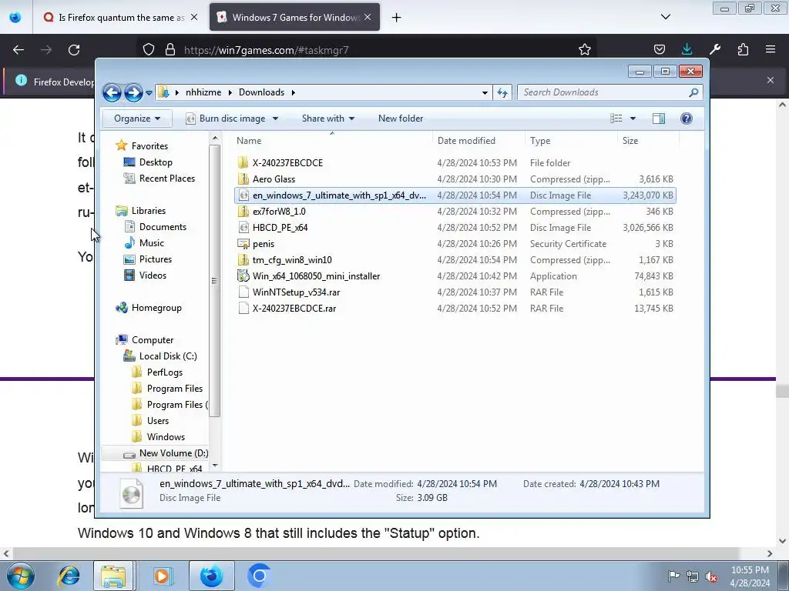This screenshot has height=591, width=789.
Task: Select tm_cfg_win8_win10 zip icon
Action: tap(243, 260)
